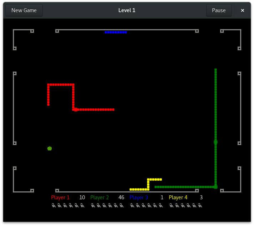Click first life icon under Player 3

(x=132, y=205)
